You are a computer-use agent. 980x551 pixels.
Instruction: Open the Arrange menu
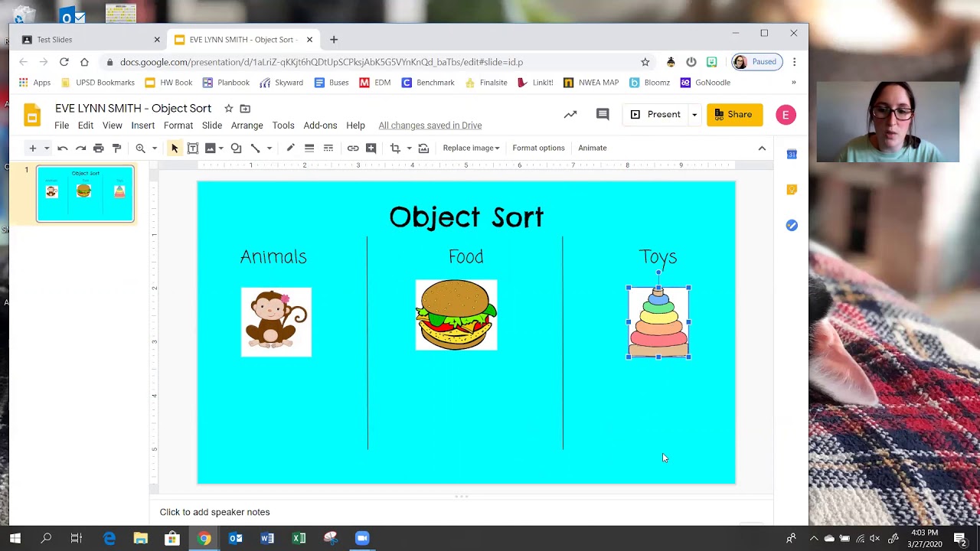pyautogui.click(x=247, y=126)
